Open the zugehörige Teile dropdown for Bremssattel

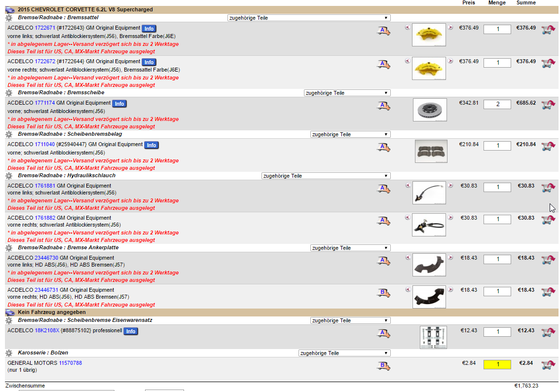(309, 18)
